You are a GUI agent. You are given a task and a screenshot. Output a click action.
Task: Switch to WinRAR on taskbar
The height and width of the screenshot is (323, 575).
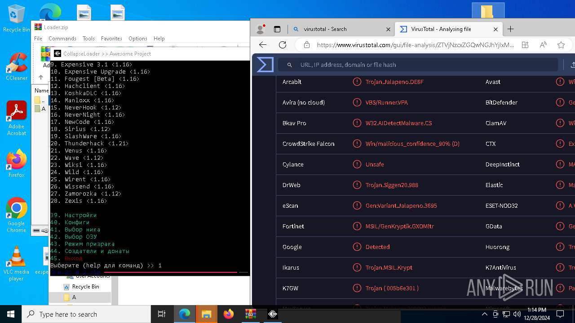pos(250,314)
